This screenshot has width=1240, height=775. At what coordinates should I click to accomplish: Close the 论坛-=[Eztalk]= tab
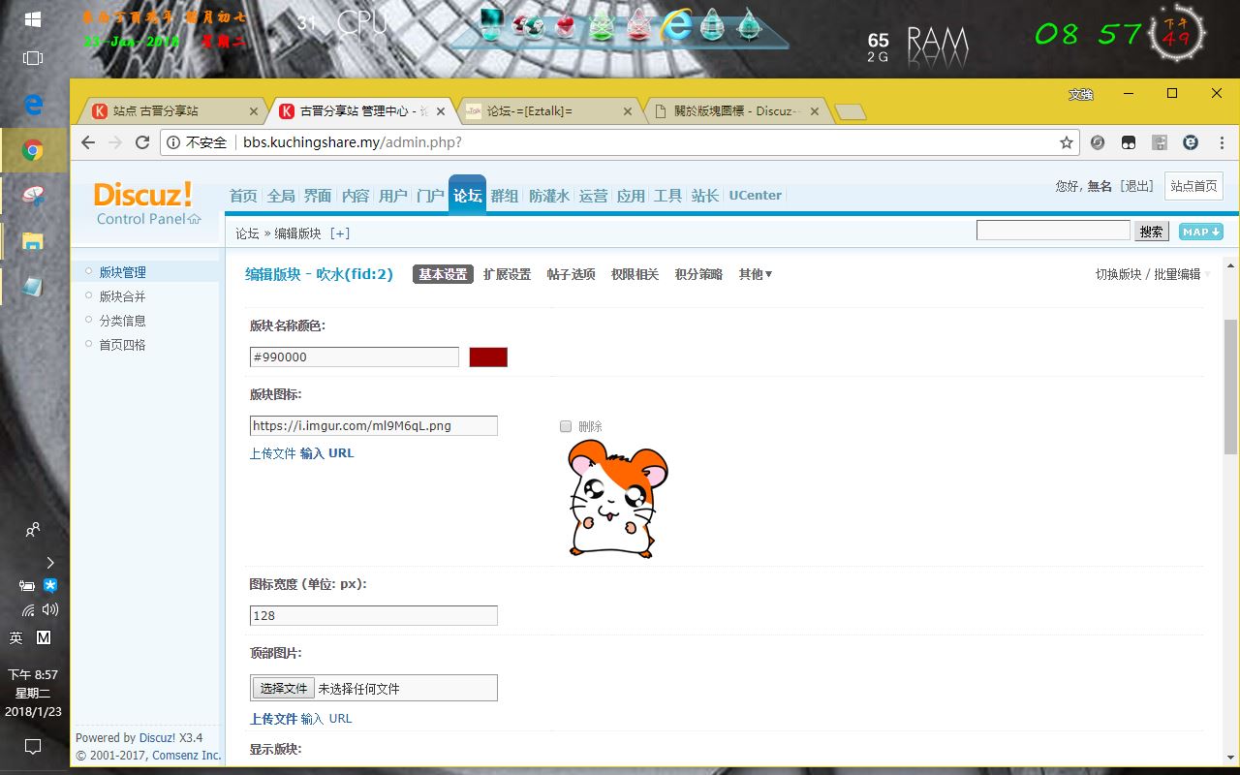tap(628, 111)
